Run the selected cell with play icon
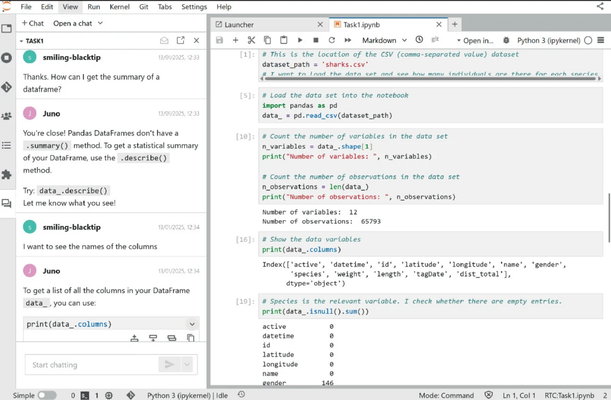This screenshot has width=611, height=400. [300, 40]
